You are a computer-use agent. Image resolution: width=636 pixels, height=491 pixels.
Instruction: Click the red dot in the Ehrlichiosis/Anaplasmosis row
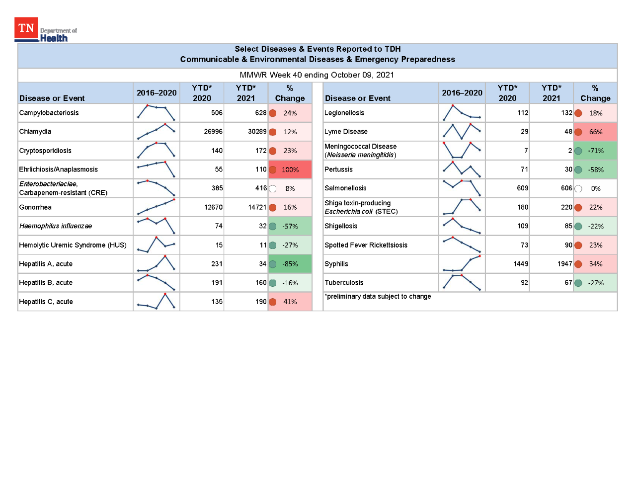coord(273,170)
